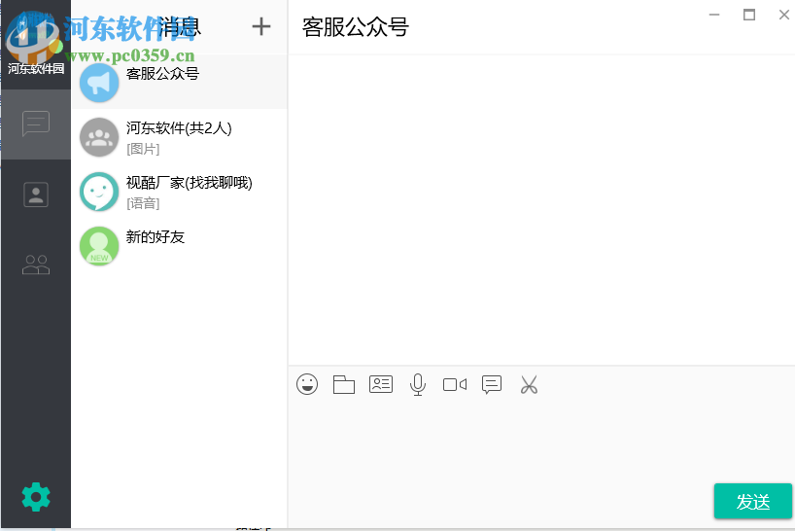The width and height of the screenshot is (795, 531).
Task: Open the 河东软件(共2人) group chat
Action: (179, 136)
